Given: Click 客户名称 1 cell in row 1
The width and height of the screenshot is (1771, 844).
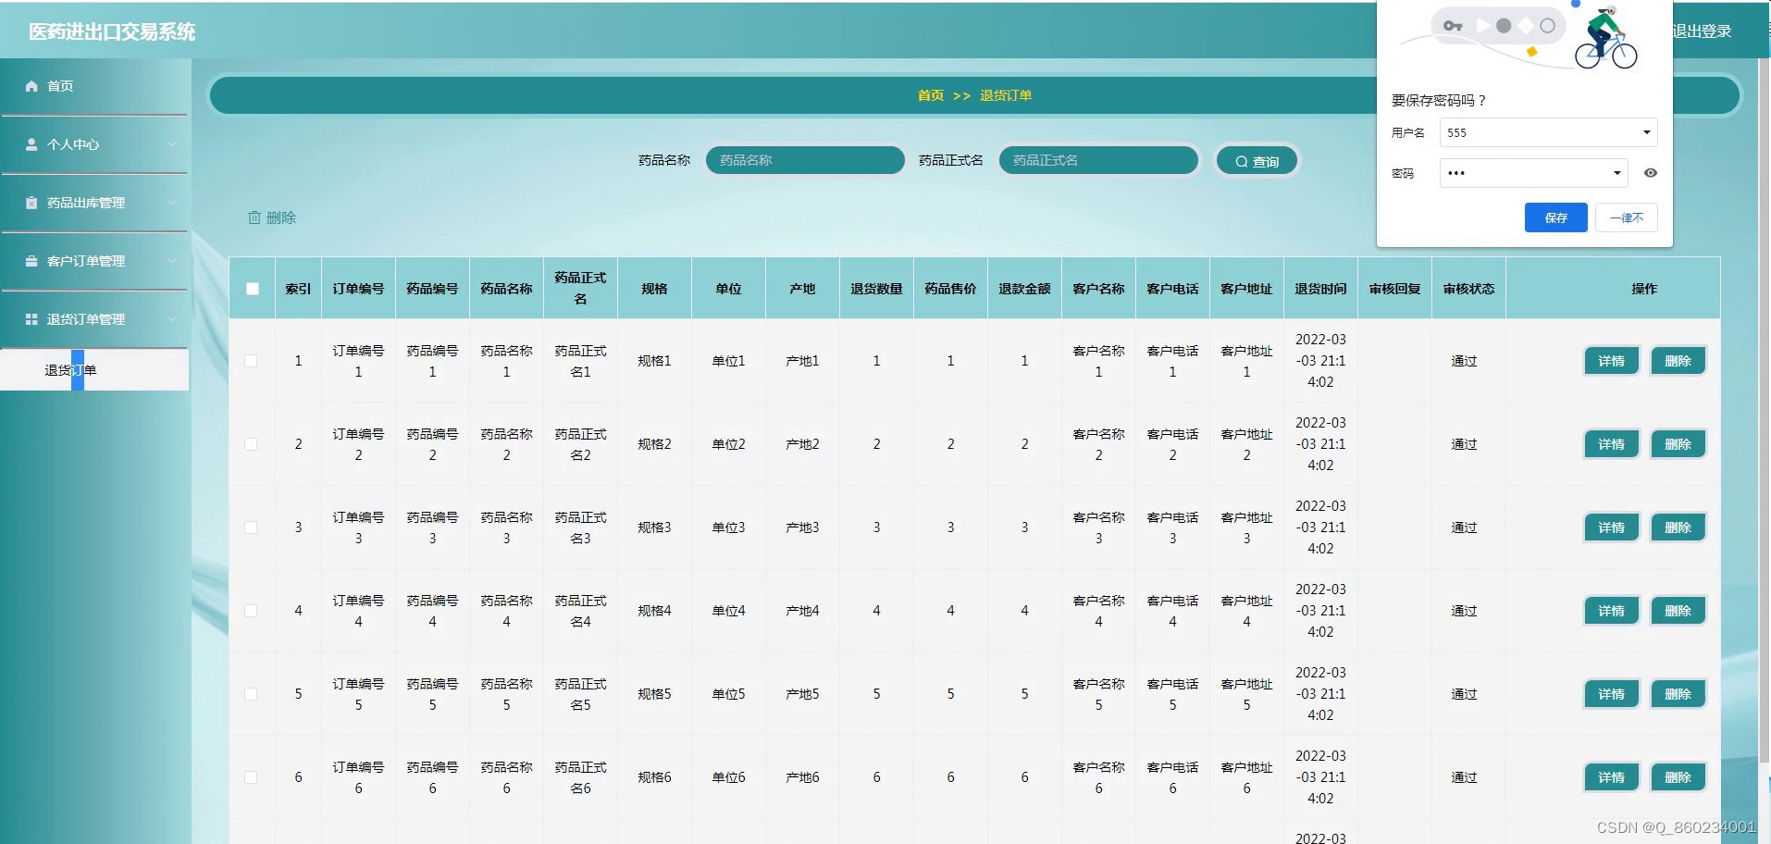Looking at the screenshot, I should (x=1098, y=361).
